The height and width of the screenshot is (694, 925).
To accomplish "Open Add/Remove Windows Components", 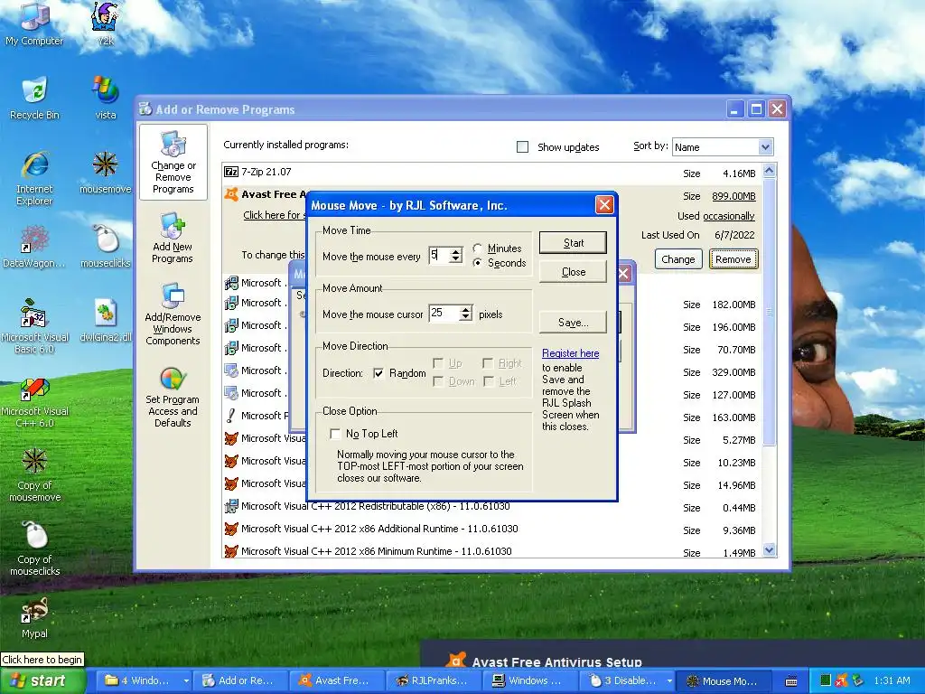I will pyautogui.click(x=173, y=314).
